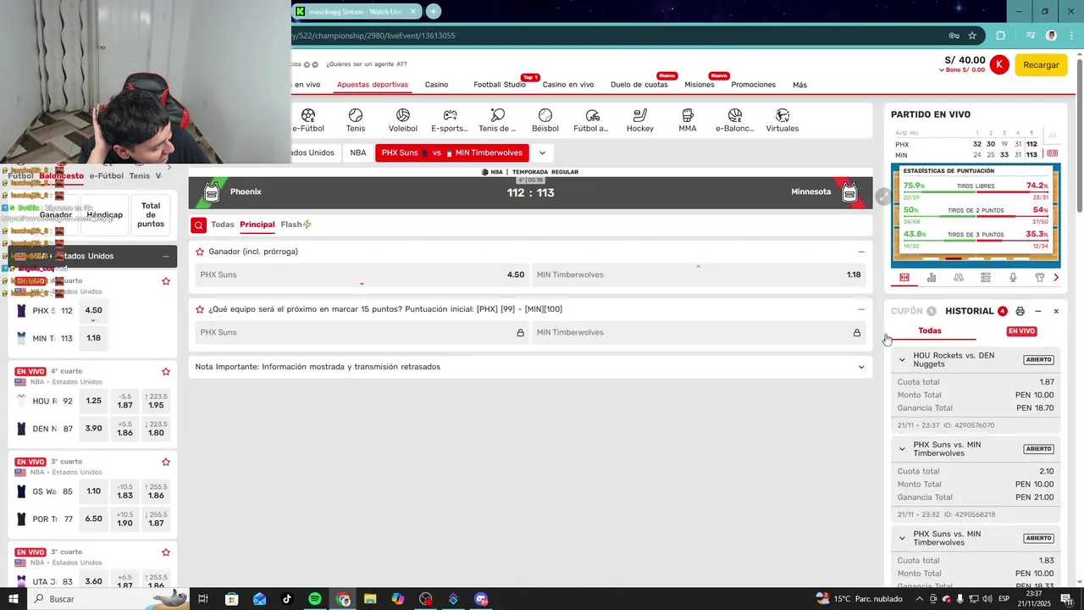Open the E-sports category icon

450,120
